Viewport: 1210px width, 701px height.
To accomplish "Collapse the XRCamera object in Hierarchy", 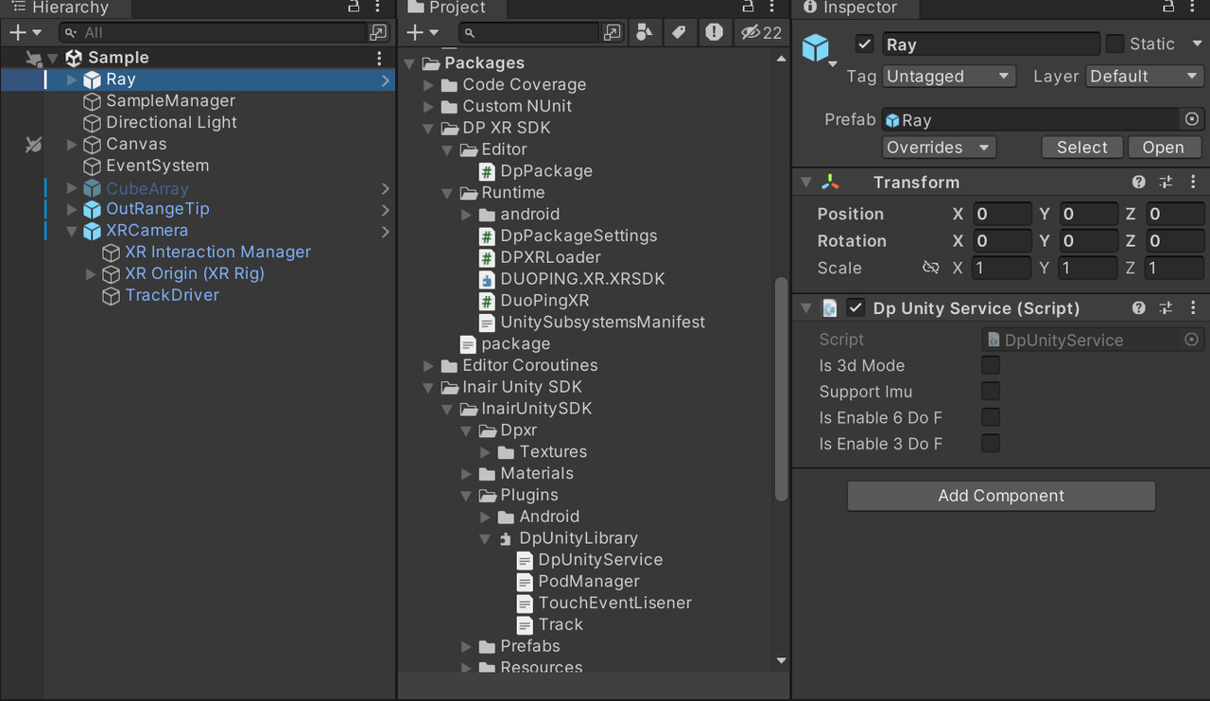I will pos(72,231).
